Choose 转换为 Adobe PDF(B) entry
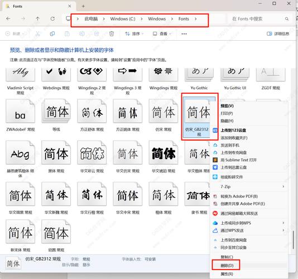Viewport: 298px width, 279px height. 249,196
